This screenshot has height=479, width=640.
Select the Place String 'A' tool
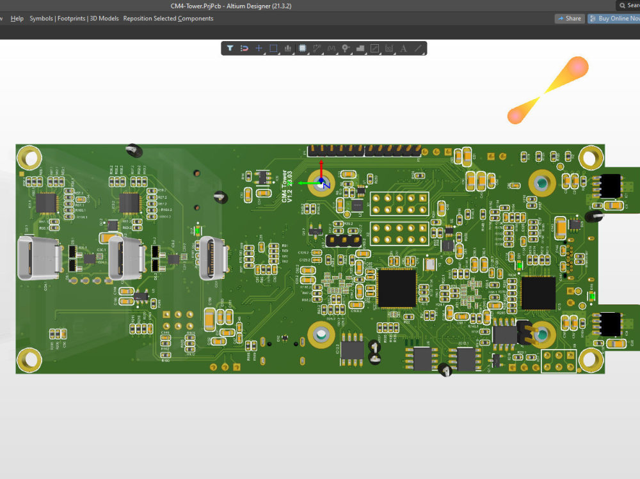pyautogui.click(x=404, y=48)
